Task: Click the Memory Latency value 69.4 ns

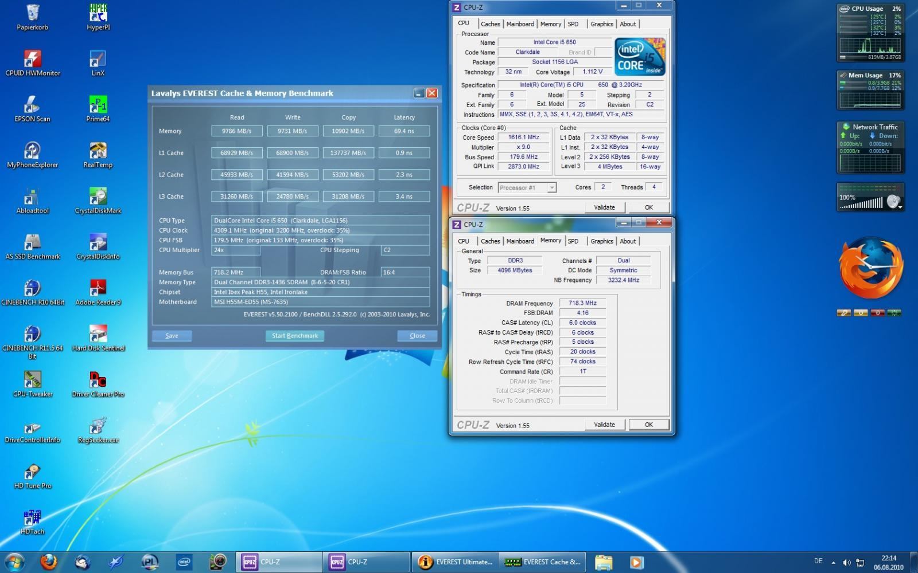Action: coord(404,131)
